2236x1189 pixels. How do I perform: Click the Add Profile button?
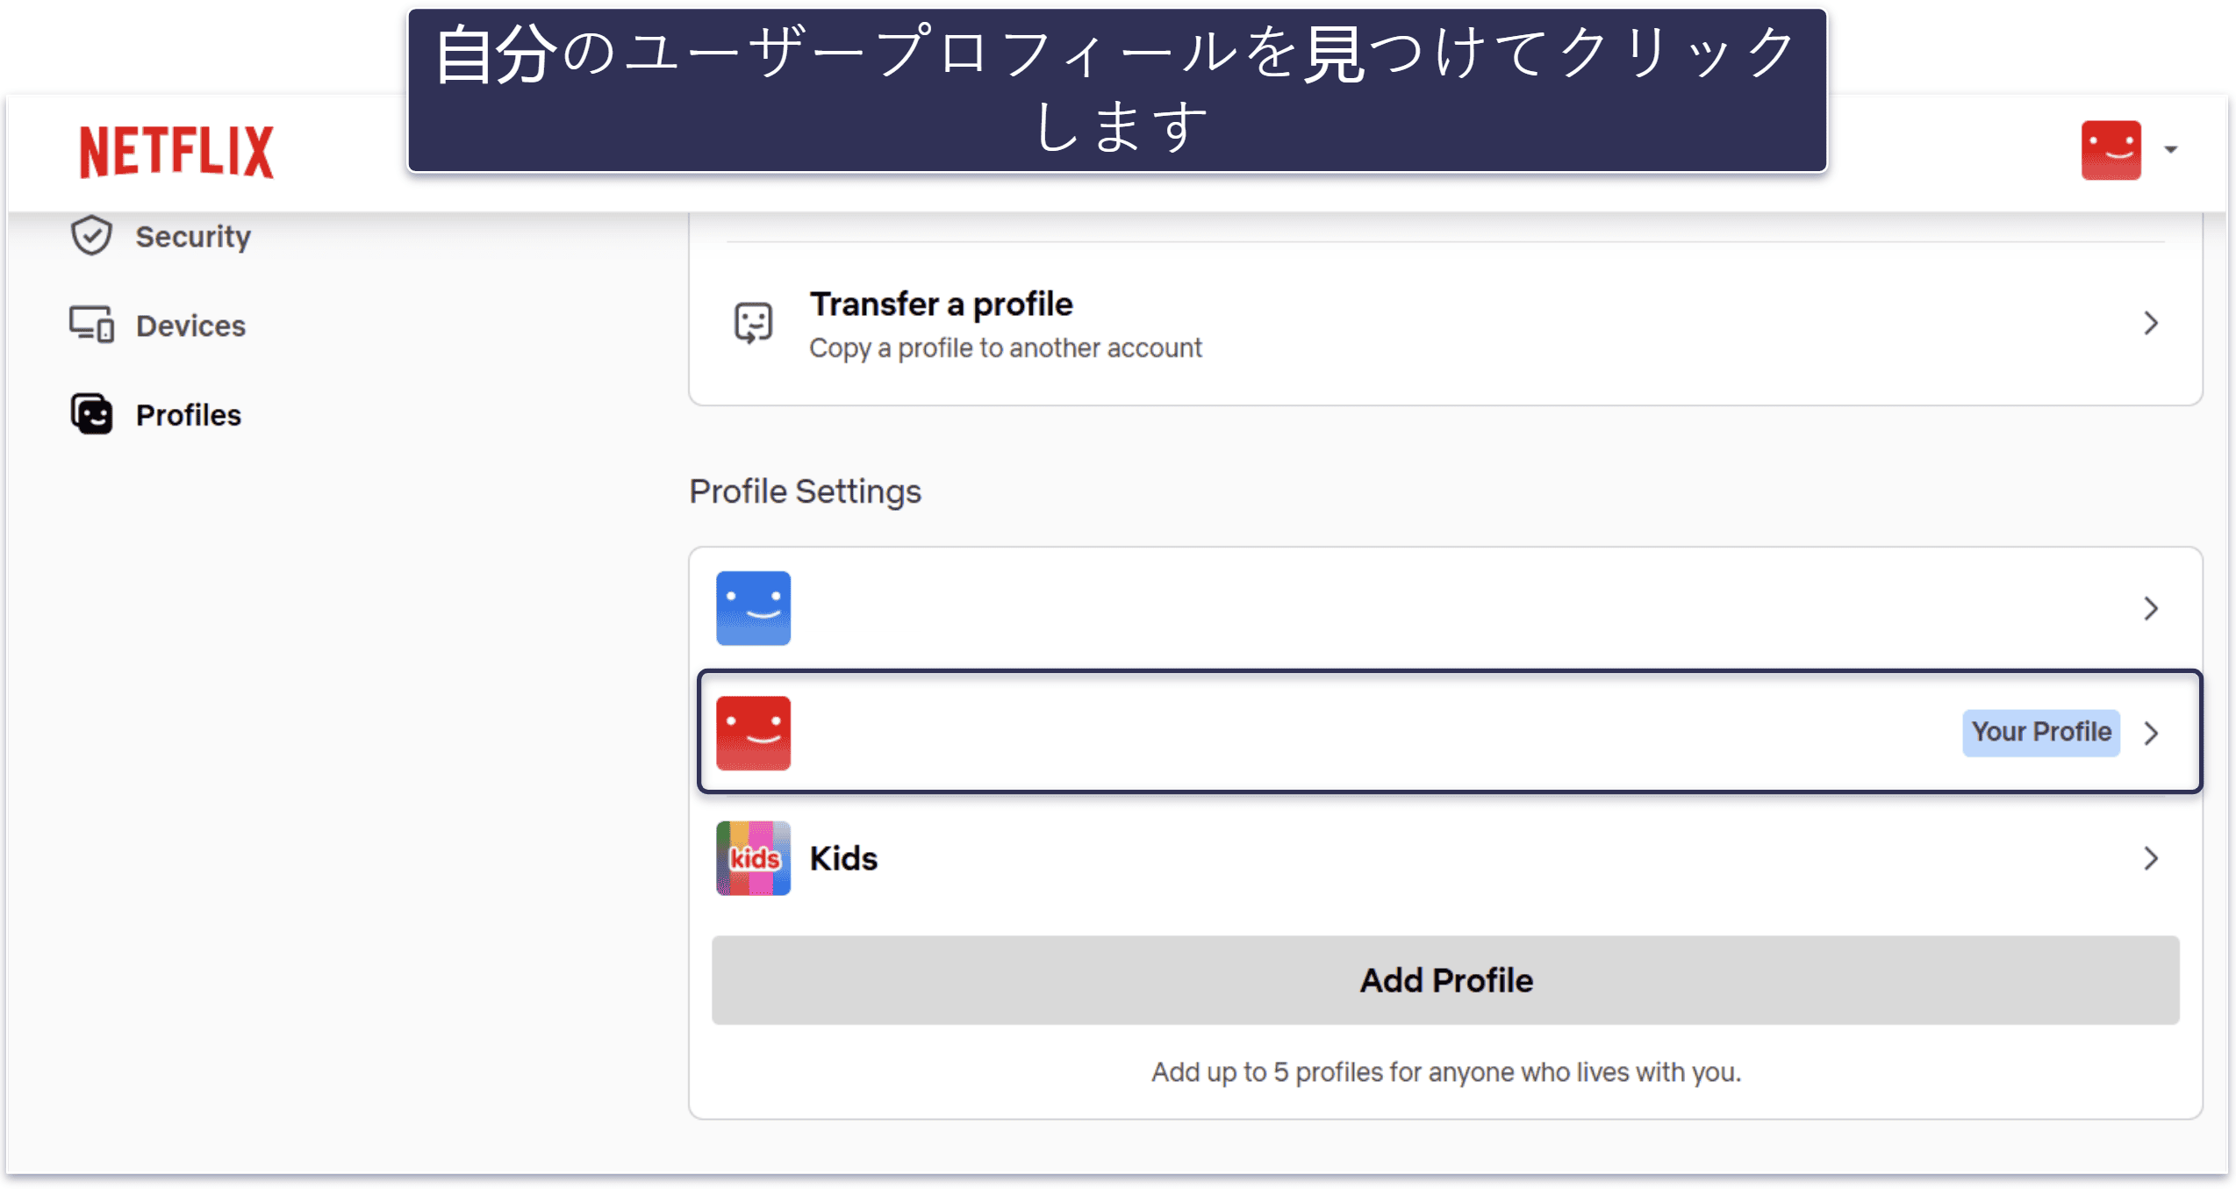[1445, 979]
